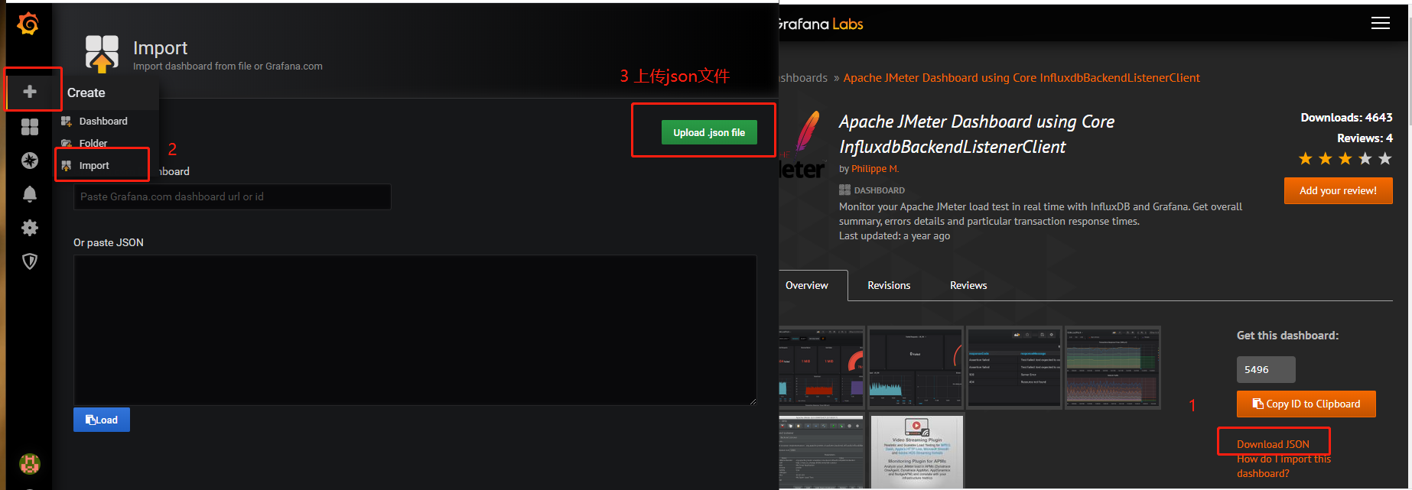Open the Grafana Labs hamburger menu

[1381, 23]
